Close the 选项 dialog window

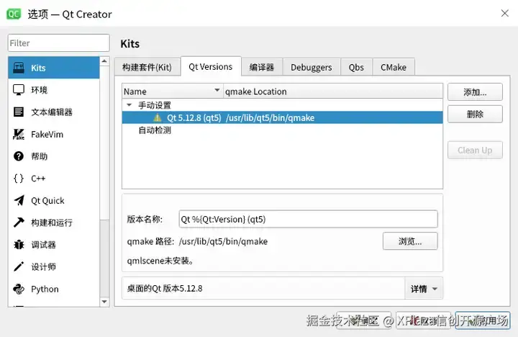505,13
